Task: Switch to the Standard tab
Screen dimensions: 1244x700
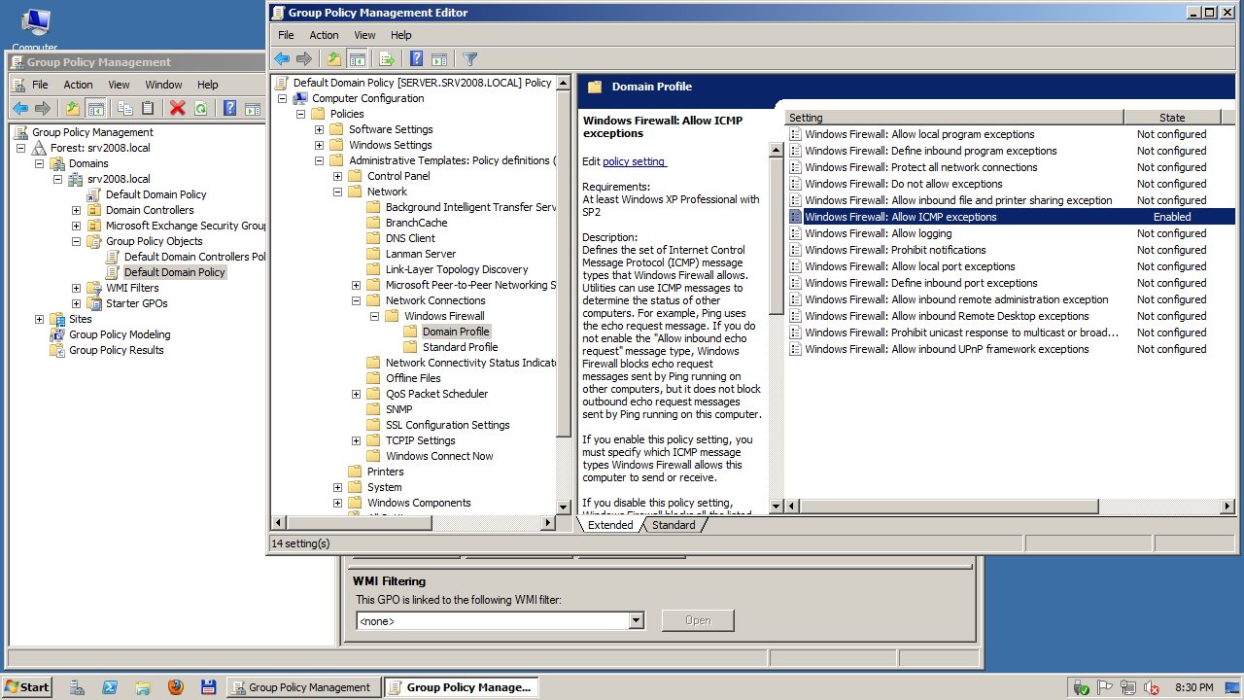Action: [x=674, y=525]
